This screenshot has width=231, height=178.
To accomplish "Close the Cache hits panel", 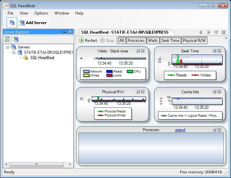I will click(219, 92).
